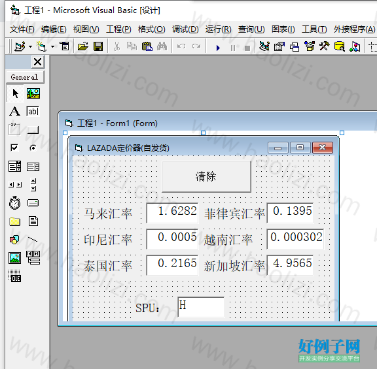Expand the Add Form dropdown arrow
Viewport: 377px width, 369px height.
52,47
